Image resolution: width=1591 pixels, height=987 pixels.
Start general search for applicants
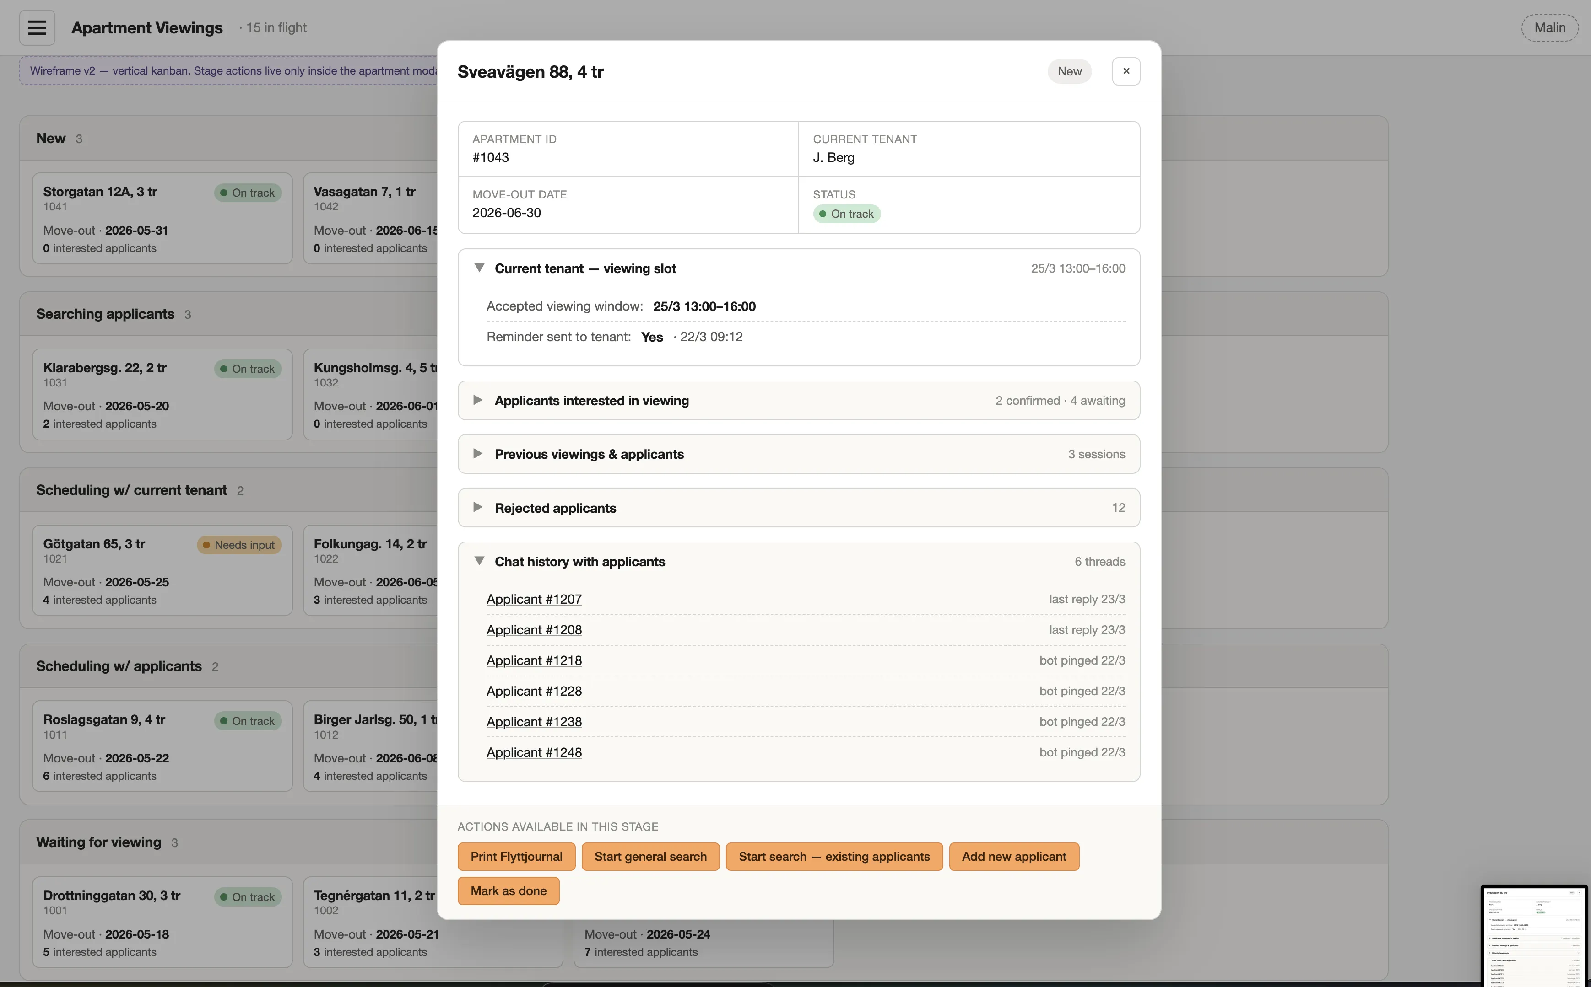650,857
